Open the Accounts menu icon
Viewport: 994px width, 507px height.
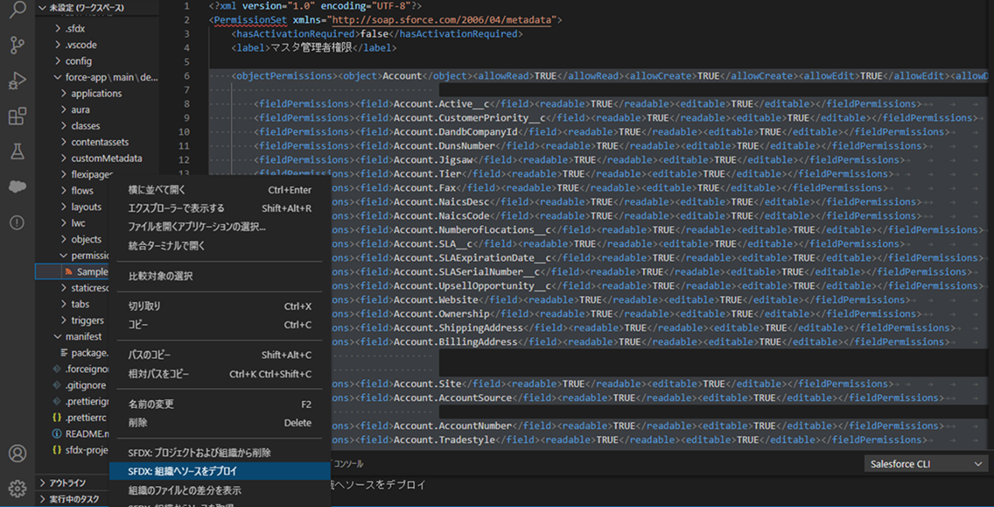click(17, 453)
